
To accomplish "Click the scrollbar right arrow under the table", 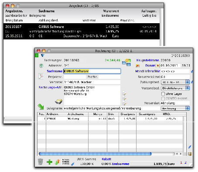I will 181,154.
